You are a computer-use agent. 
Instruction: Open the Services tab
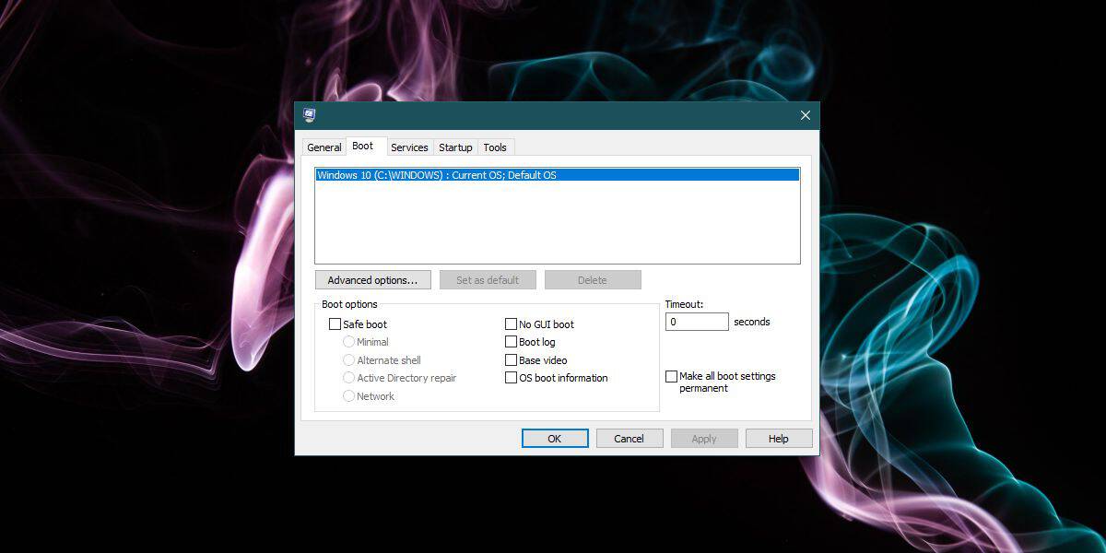[x=409, y=147]
